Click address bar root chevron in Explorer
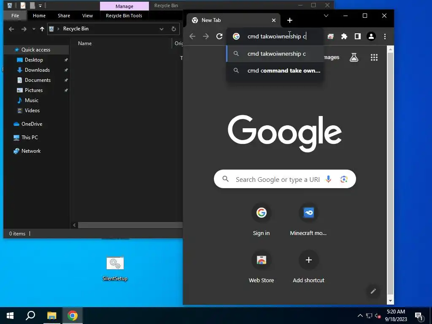The image size is (432, 324). coord(58,29)
